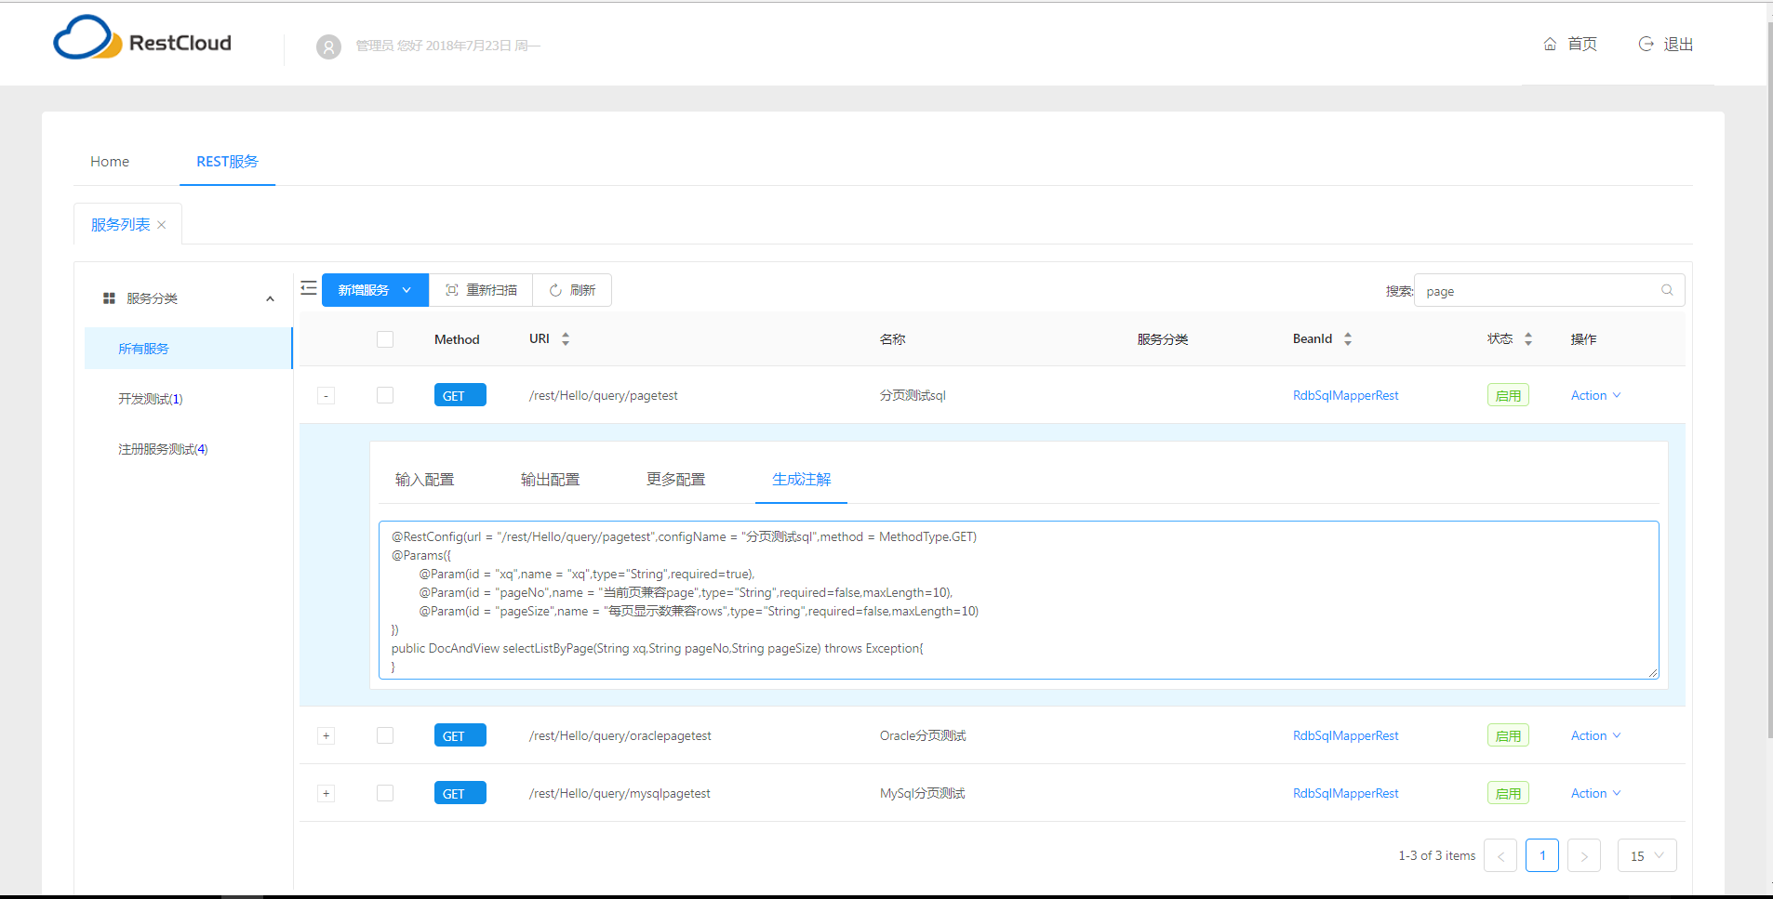1773x899 pixels.
Task: Click the user avatar icon
Action: pos(328,46)
